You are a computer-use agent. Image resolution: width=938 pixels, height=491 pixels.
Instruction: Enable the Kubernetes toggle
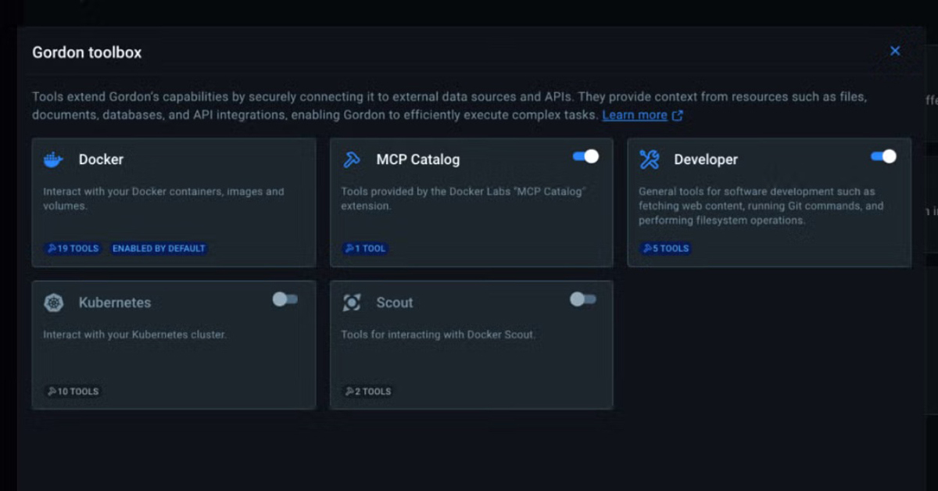(285, 299)
